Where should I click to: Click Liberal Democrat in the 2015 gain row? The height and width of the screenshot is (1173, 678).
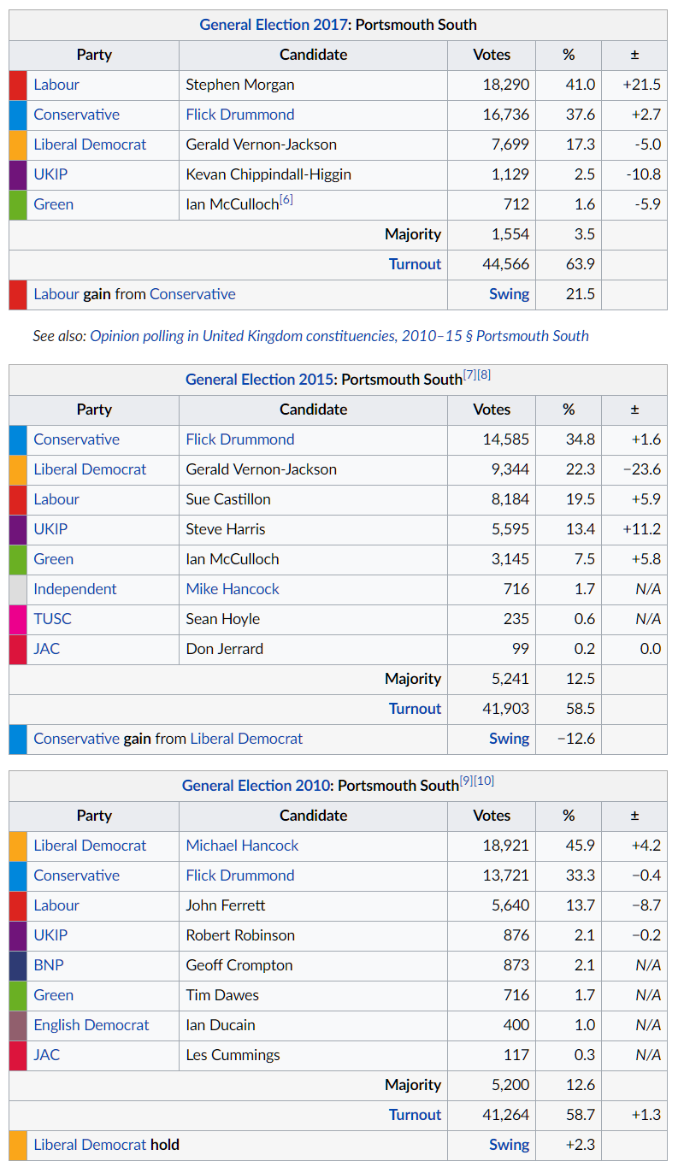pyautogui.click(x=246, y=739)
